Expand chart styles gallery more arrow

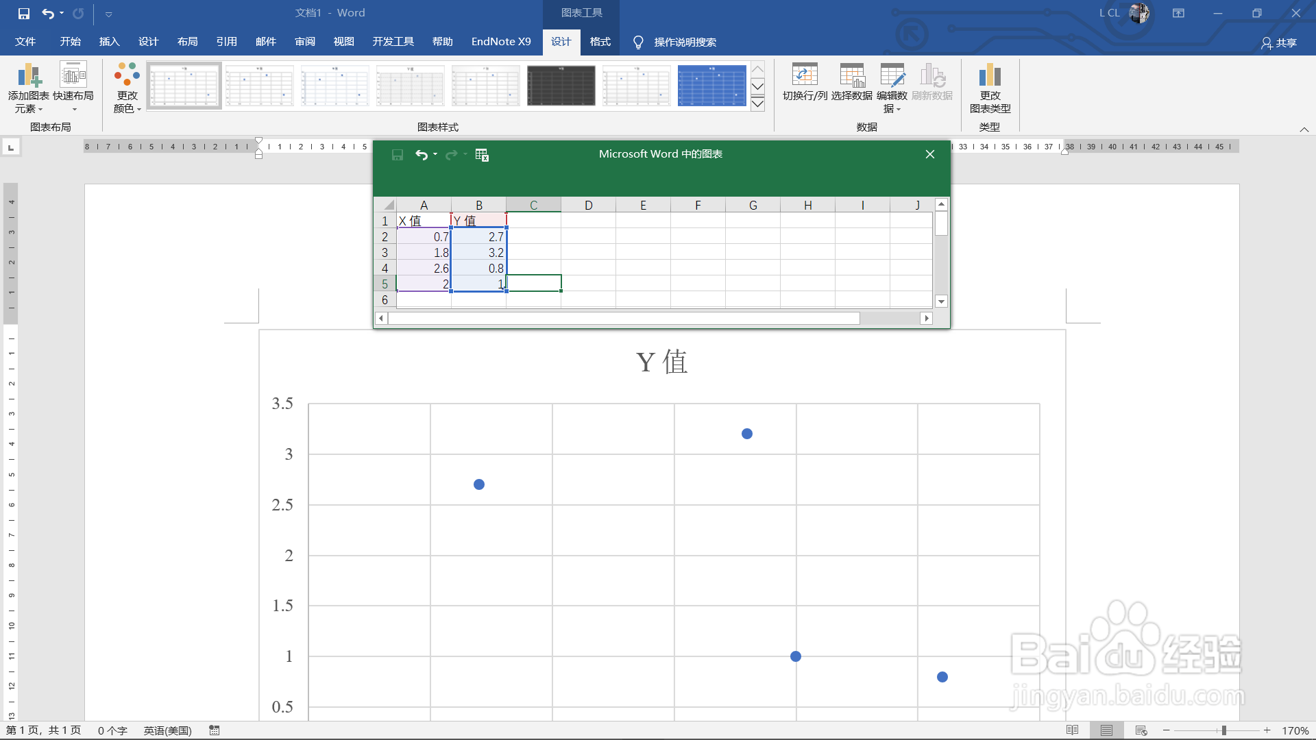[x=757, y=104]
